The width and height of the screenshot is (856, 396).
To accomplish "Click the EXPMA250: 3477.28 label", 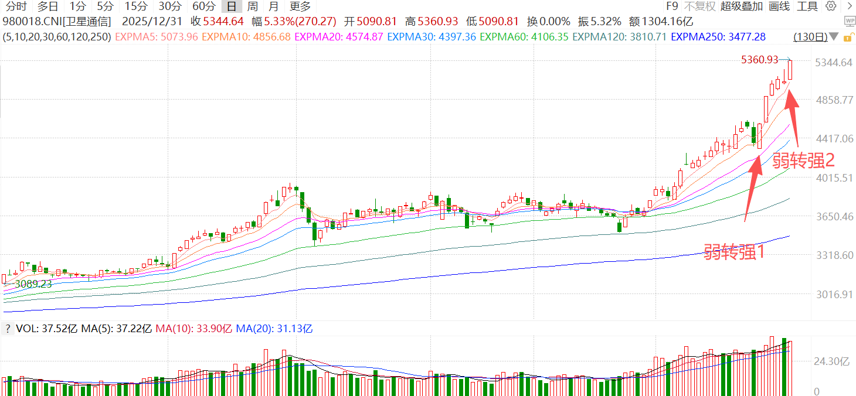I will pyautogui.click(x=718, y=37).
